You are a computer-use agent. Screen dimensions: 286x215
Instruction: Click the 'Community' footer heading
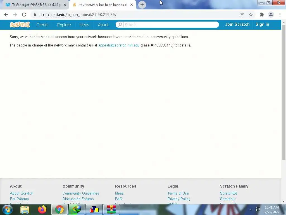click(x=73, y=186)
